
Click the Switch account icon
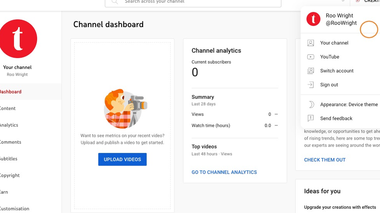click(311, 71)
